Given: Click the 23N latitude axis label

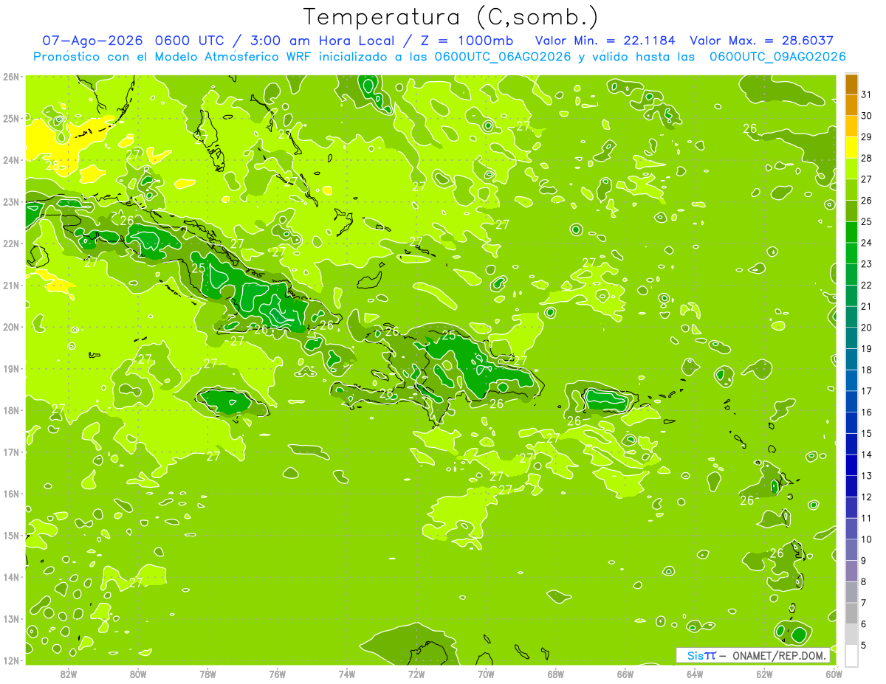Looking at the screenshot, I should tap(11, 201).
